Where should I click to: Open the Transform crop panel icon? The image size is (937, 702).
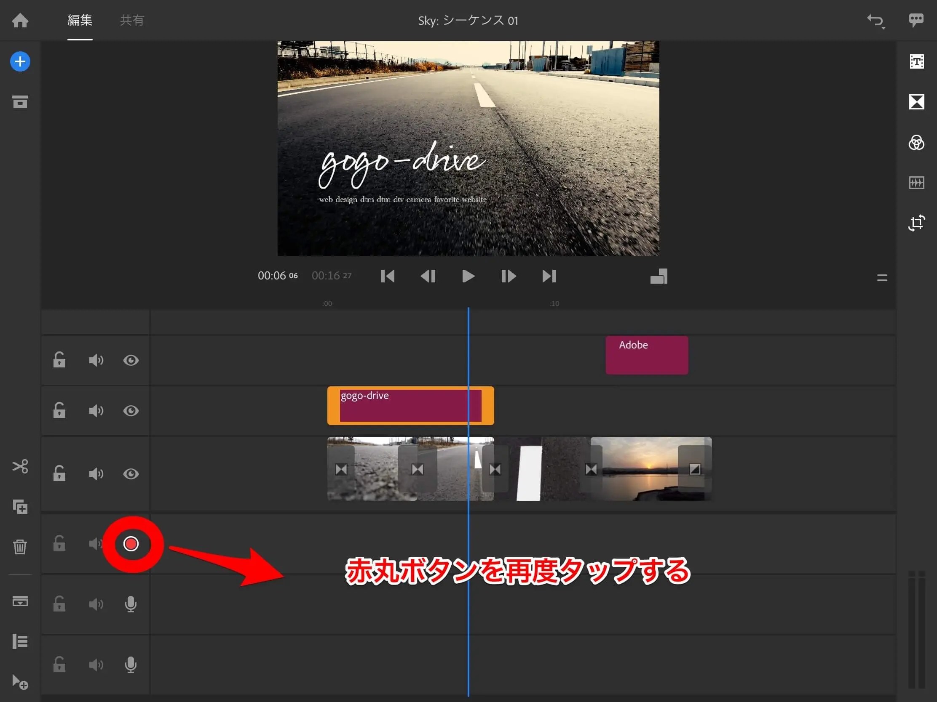pos(916,223)
